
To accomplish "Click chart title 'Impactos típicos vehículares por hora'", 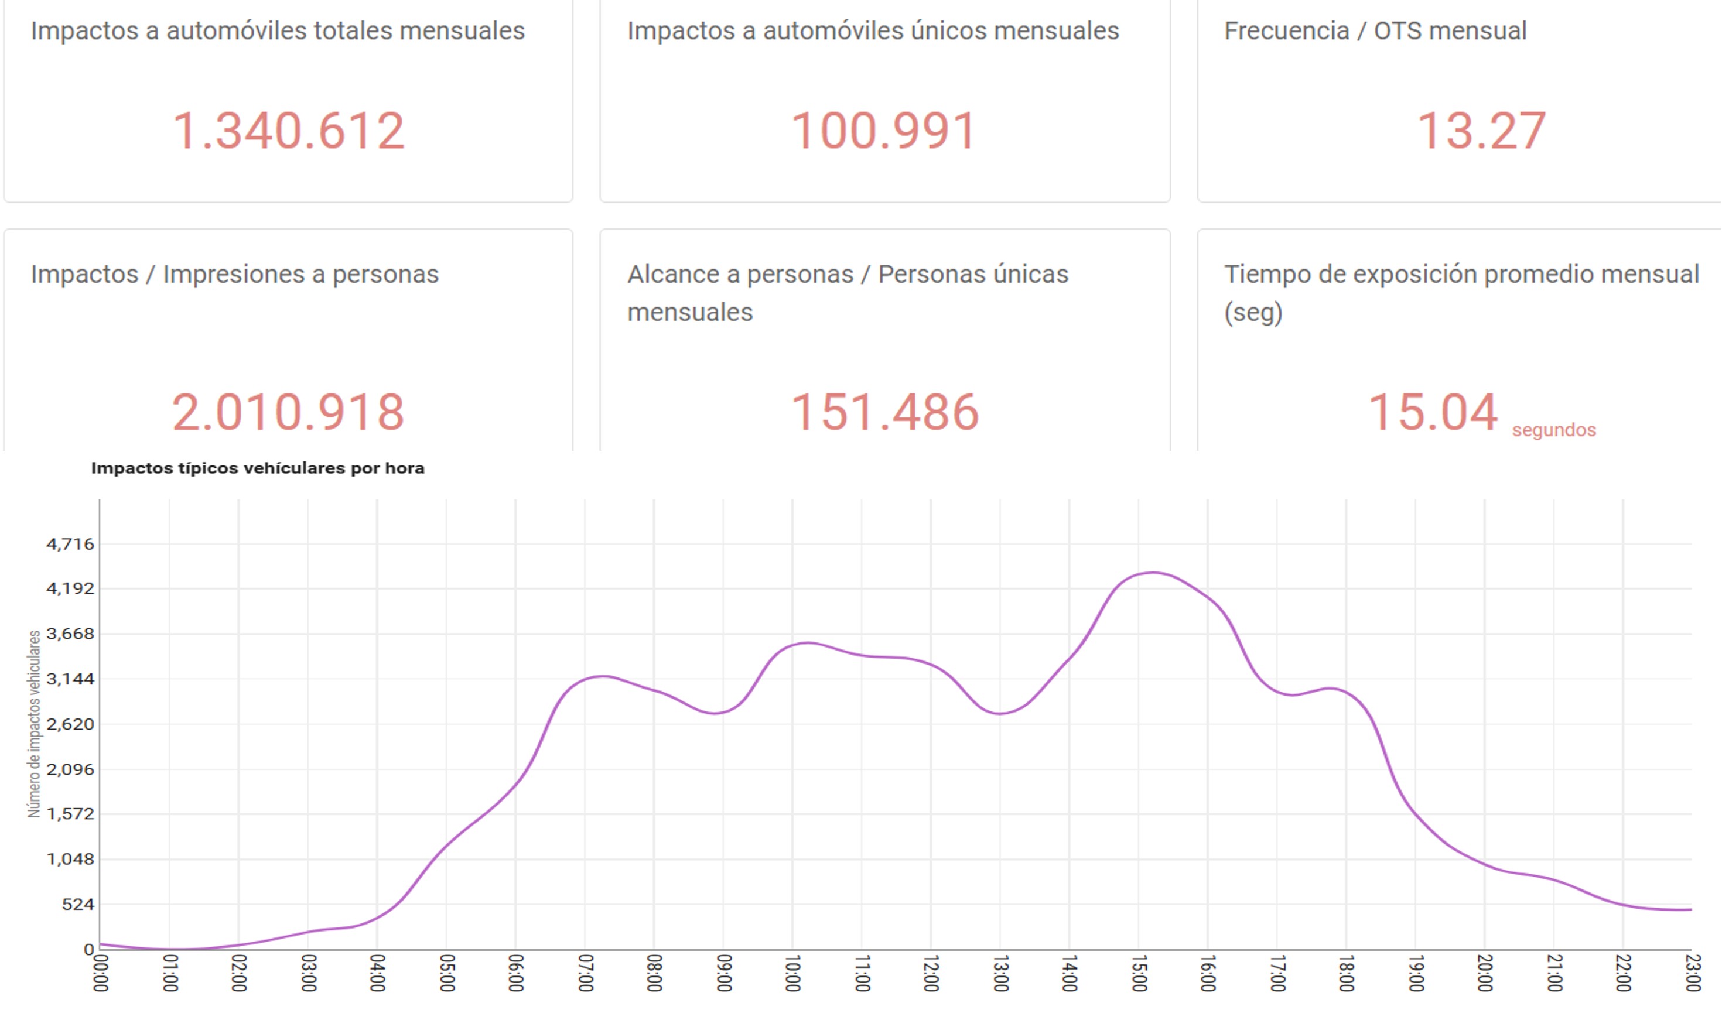I will [258, 468].
